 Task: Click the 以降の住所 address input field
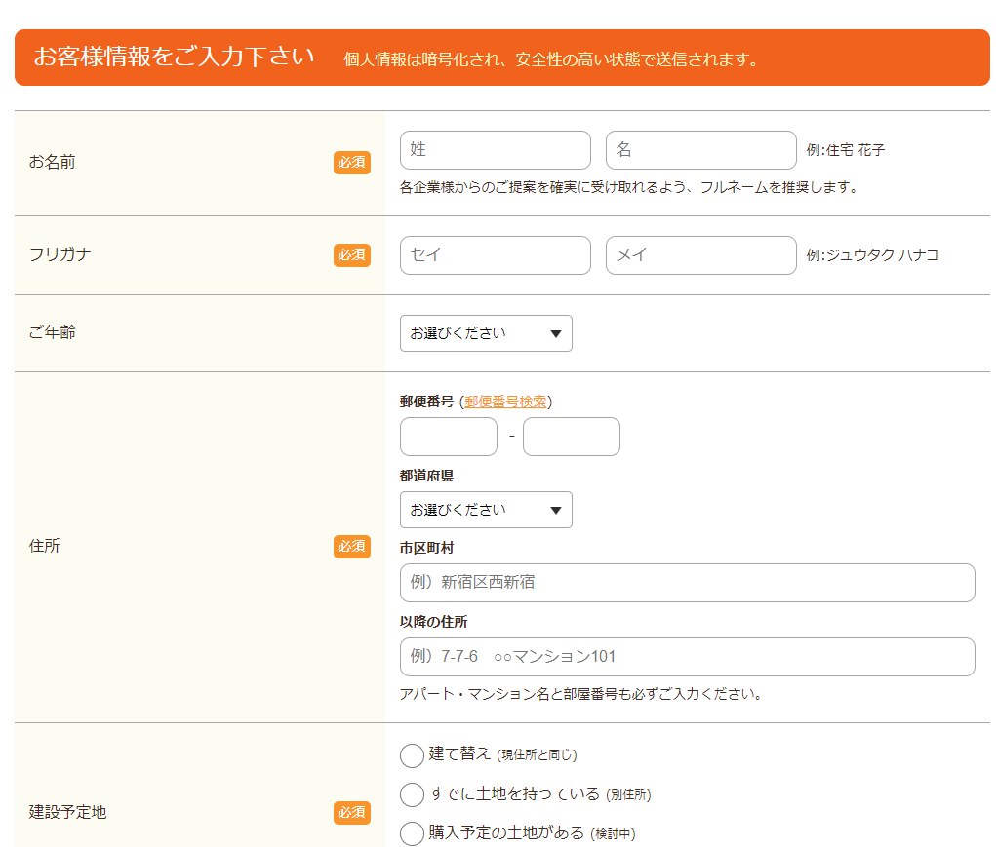click(687, 657)
